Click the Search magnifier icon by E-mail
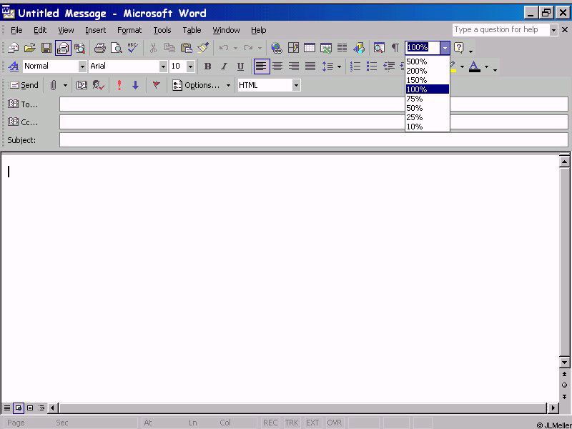 pyautogui.click(x=79, y=48)
